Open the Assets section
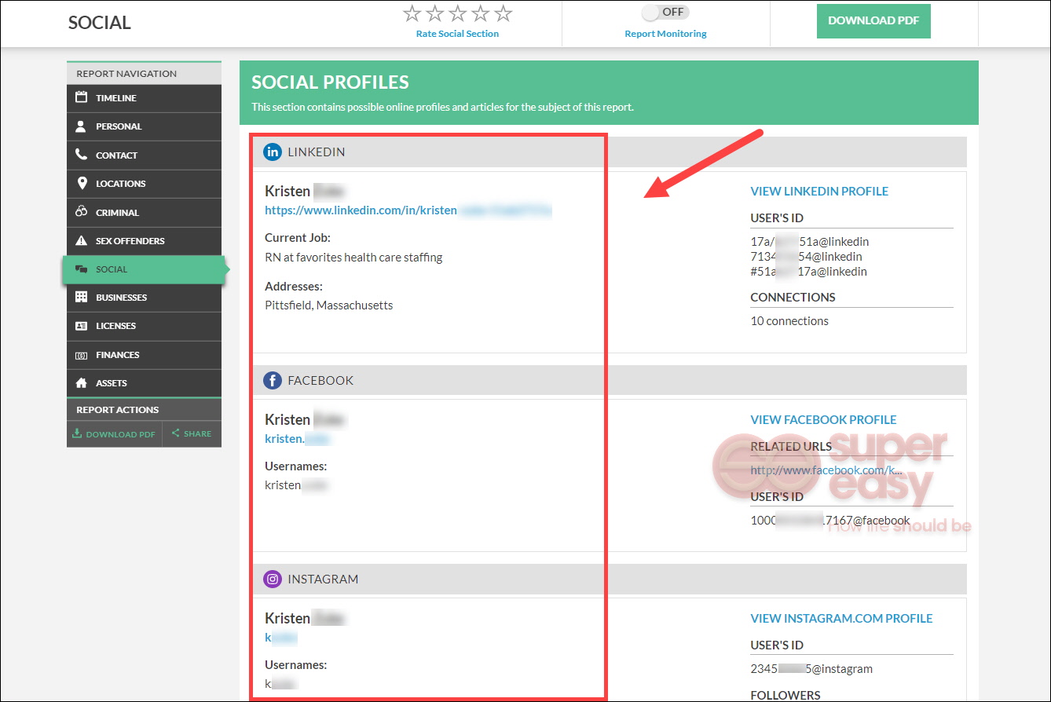The height and width of the screenshot is (702, 1051). pos(144,383)
